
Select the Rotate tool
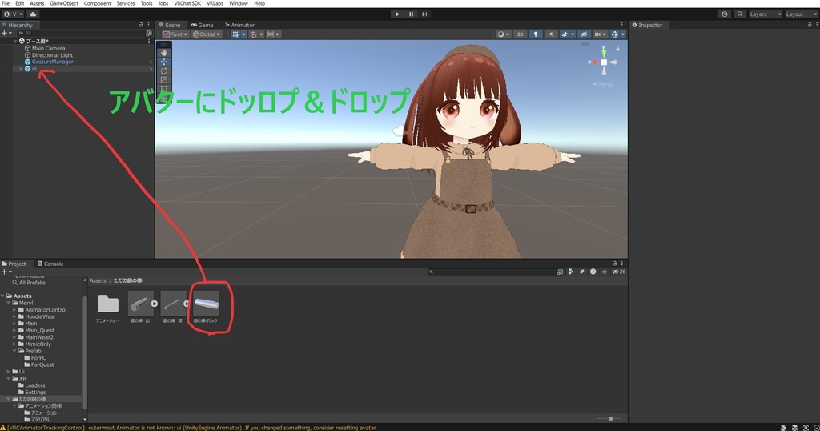click(x=164, y=70)
